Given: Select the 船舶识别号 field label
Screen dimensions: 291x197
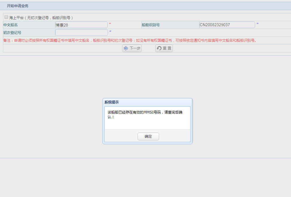Looking at the screenshot, I should tap(151, 25).
